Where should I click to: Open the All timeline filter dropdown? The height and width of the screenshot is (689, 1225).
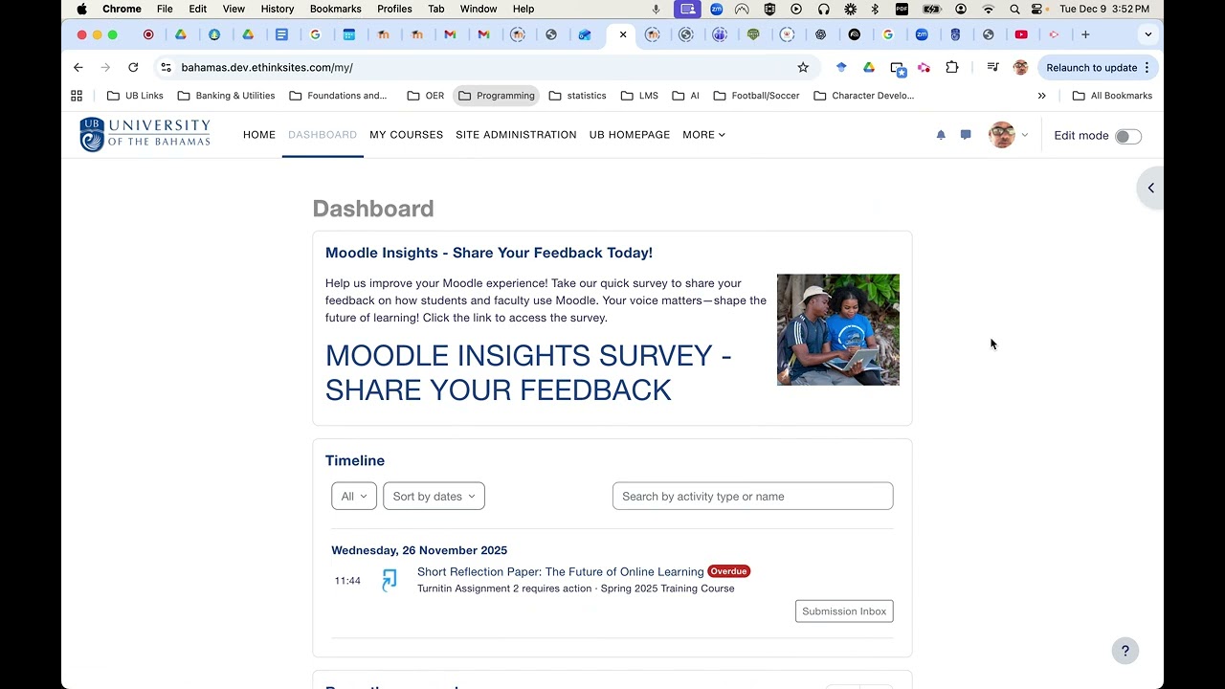[354, 497]
